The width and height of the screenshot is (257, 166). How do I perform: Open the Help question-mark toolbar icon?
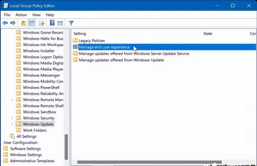coord(52,23)
